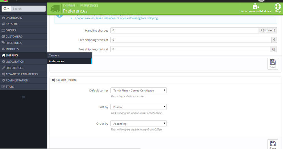Open the Localization menu

pos(24,62)
